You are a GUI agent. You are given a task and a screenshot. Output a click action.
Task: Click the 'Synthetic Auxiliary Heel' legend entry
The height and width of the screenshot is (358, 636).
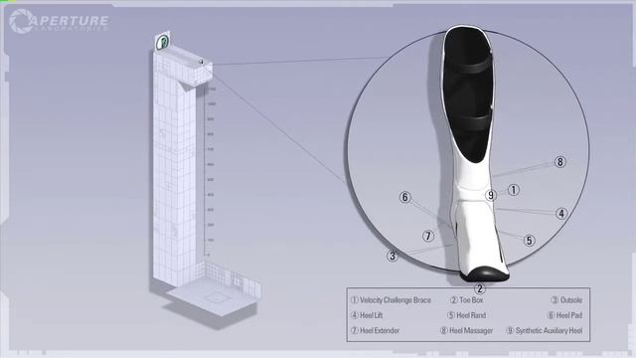tap(545, 330)
